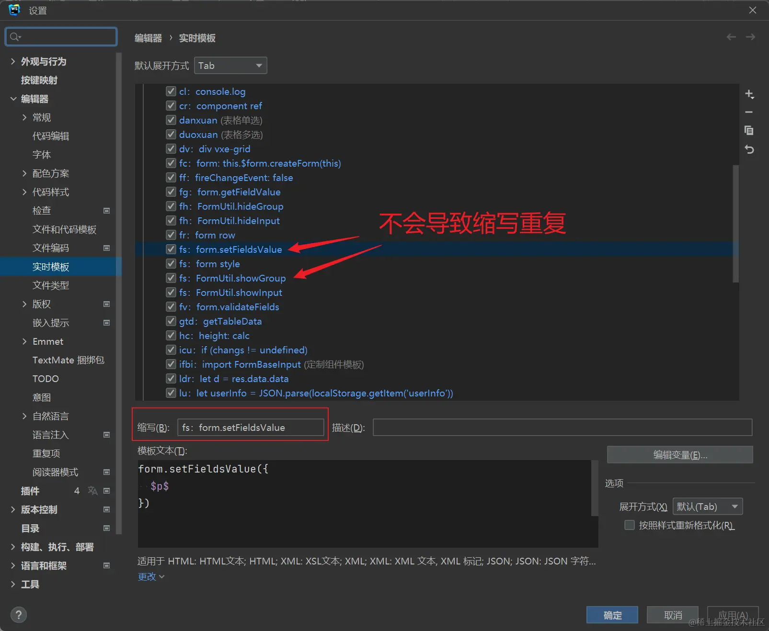Open the TextMate 捆绑包 settings page
This screenshot has width=769, height=631.
pyautogui.click(x=69, y=360)
